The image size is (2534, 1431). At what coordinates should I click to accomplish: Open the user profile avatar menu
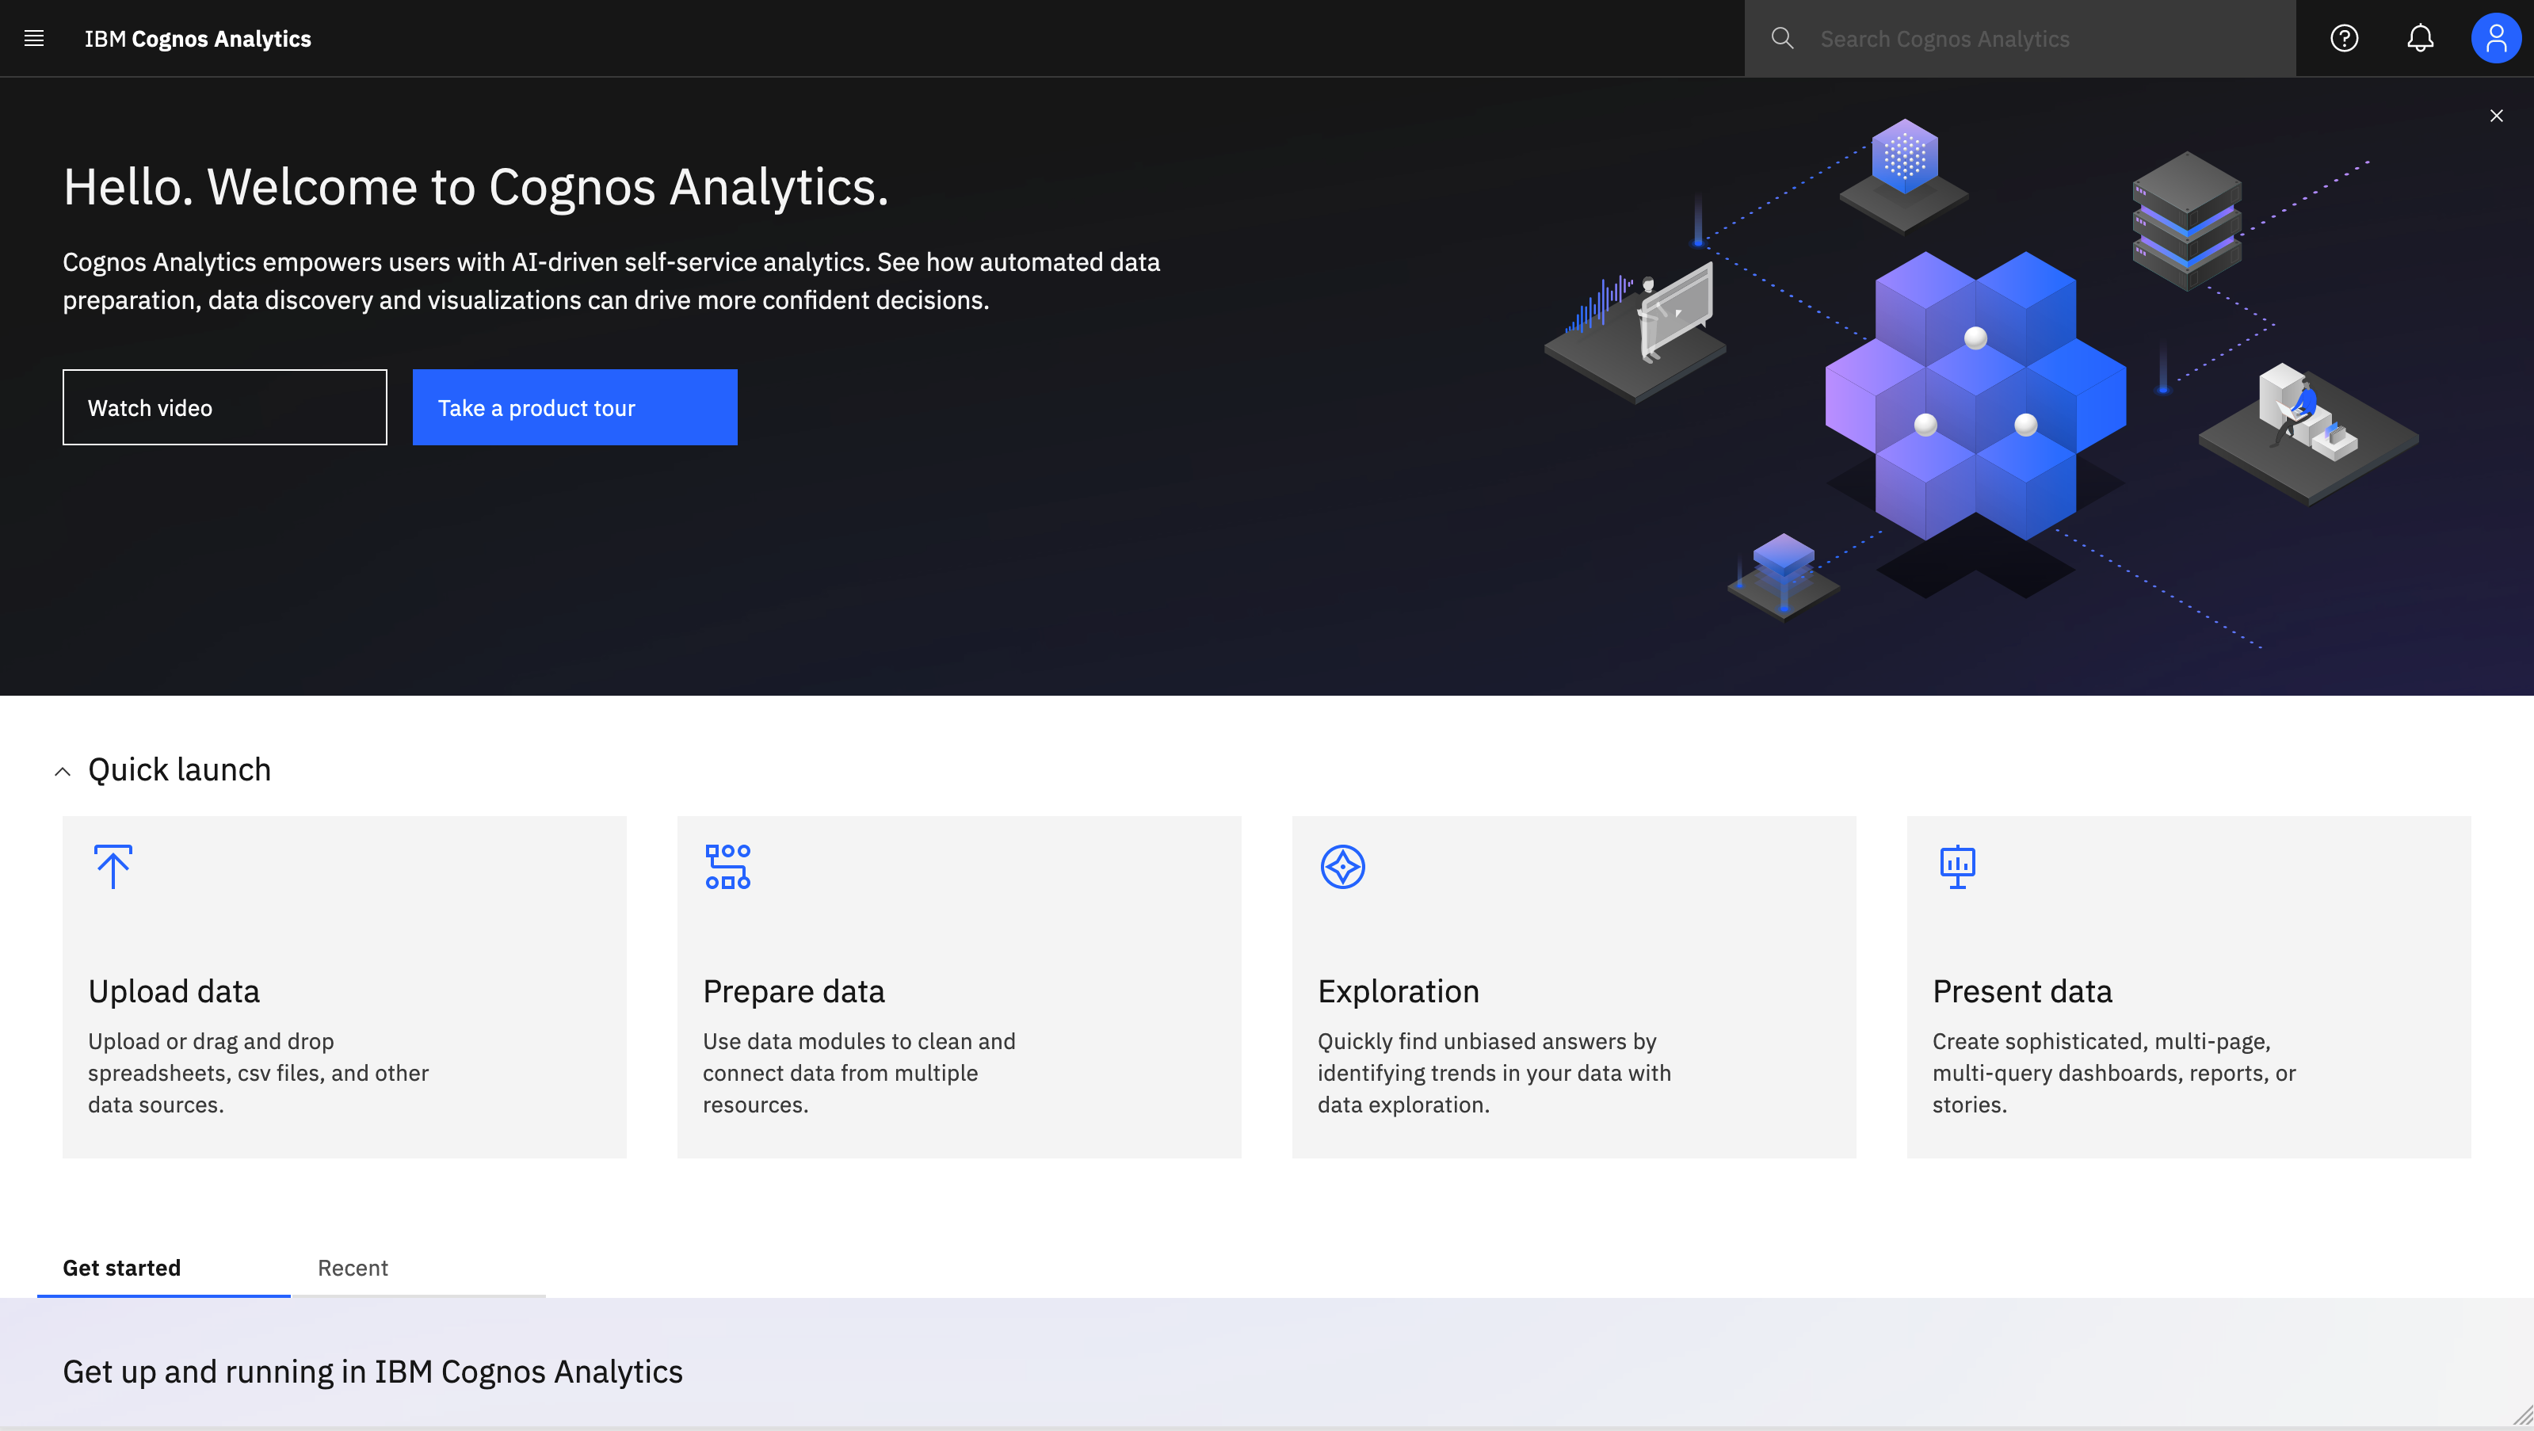[2496, 38]
